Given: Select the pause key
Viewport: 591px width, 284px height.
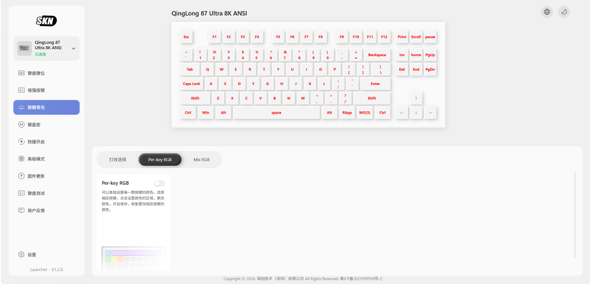Looking at the screenshot, I should click(430, 37).
